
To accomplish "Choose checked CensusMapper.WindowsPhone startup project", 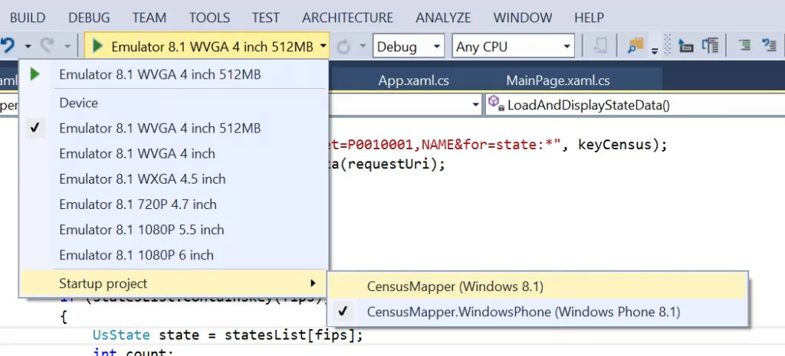I will (523, 312).
